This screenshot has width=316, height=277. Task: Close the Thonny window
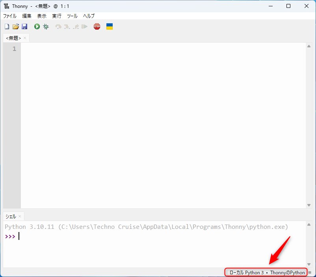(x=307, y=6)
